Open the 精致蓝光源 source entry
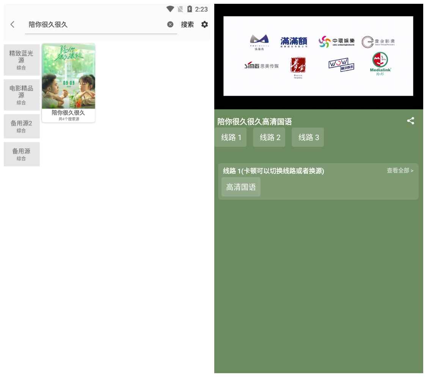Viewport: 427px width, 377px height. coord(22,60)
